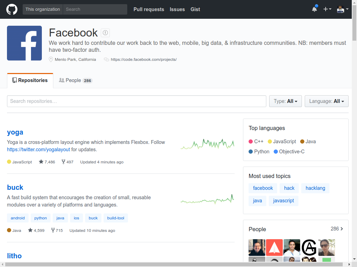This screenshot has width=357, height=267.
Task: Select the buck topic tag
Action: (93, 218)
